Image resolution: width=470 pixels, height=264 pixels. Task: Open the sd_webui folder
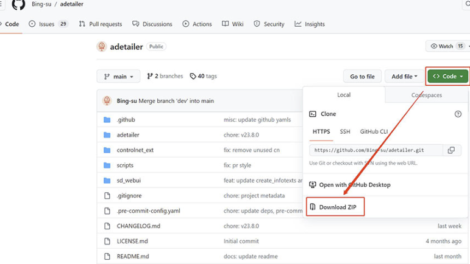tap(129, 181)
